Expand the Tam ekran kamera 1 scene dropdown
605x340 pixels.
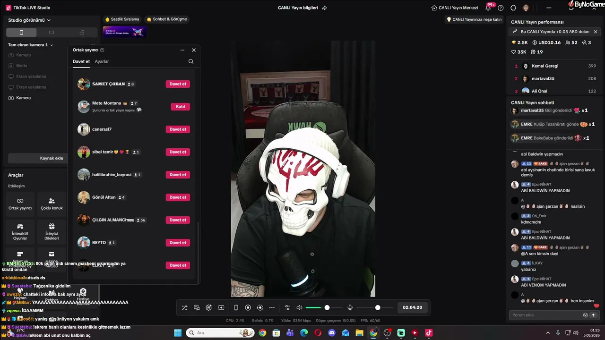[31, 45]
